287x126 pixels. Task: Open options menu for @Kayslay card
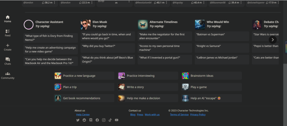pyautogui.click(x=204, y=3)
